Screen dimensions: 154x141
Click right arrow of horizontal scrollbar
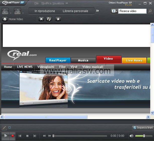click(148, 117)
